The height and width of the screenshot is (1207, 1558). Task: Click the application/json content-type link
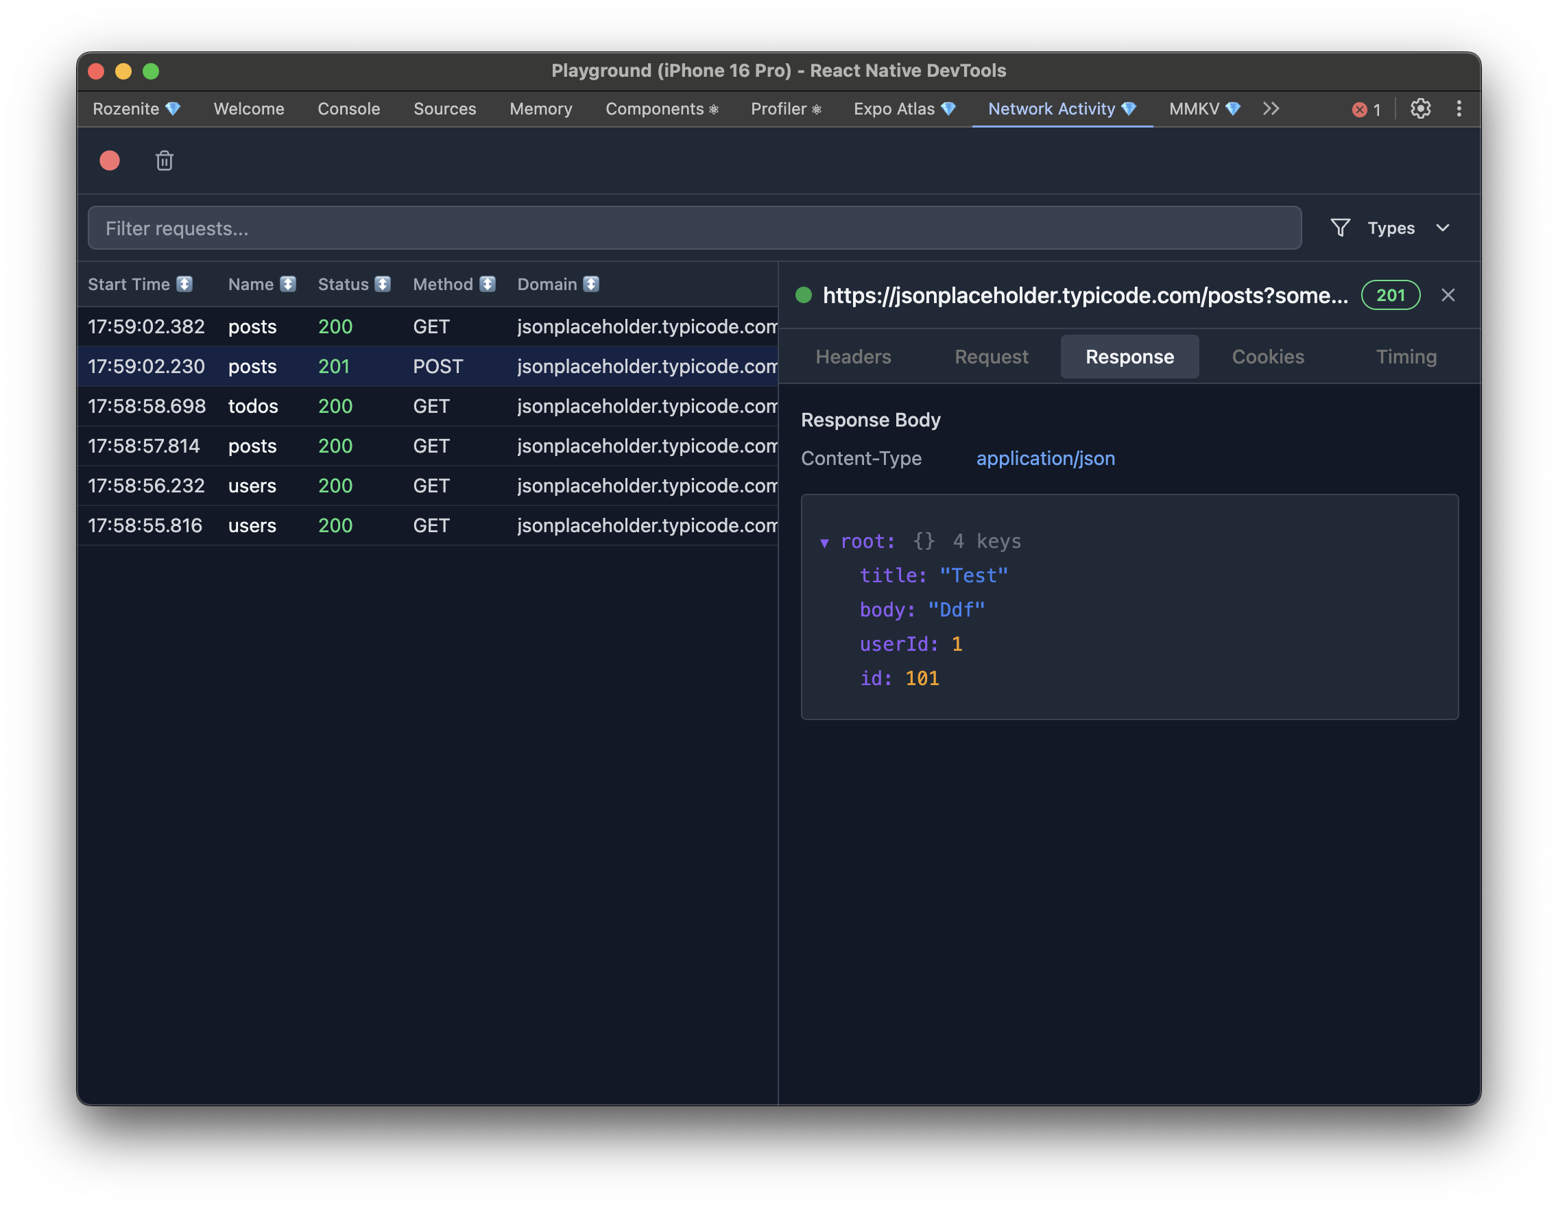click(1045, 458)
